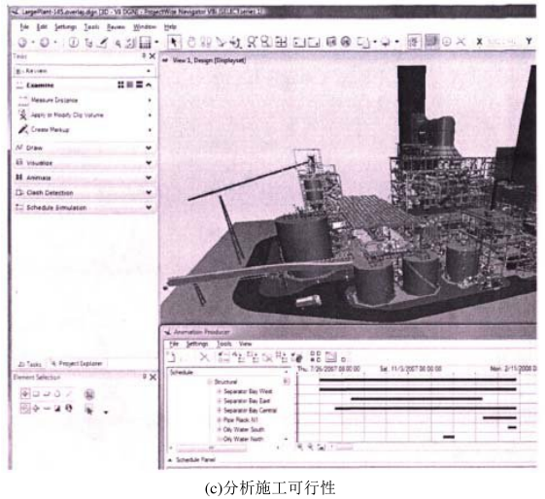The image size is (545, 499).
Task: Open the Edit menu
Action: click(x=42, y=27)
